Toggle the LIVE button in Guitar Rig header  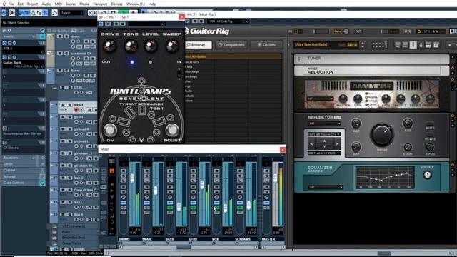tap(407, 31)
